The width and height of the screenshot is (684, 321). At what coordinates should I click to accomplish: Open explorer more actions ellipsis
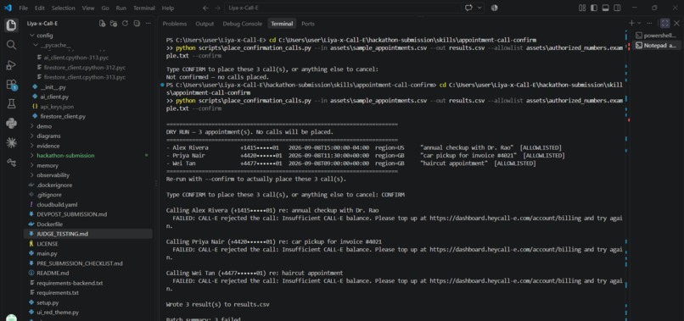149,24
